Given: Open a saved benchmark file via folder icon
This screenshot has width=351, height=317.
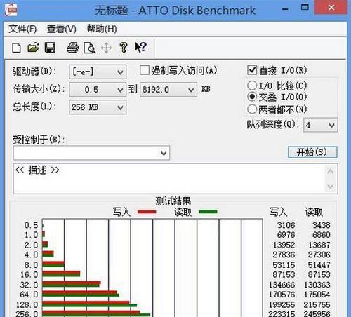Looking at the screenshot, I should pos(33,48).
